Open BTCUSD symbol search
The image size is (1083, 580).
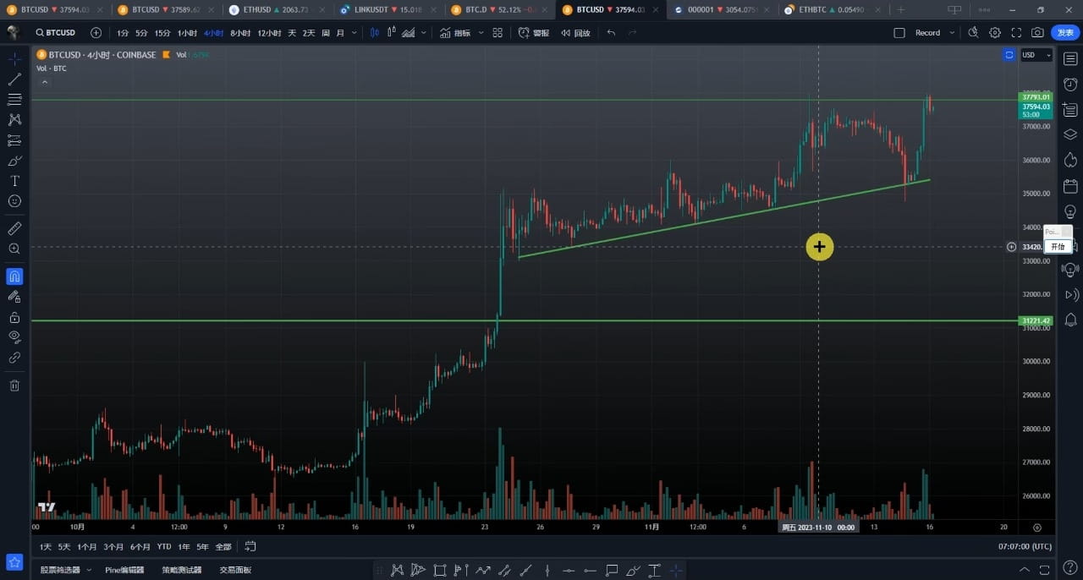[x=55, y=33]
